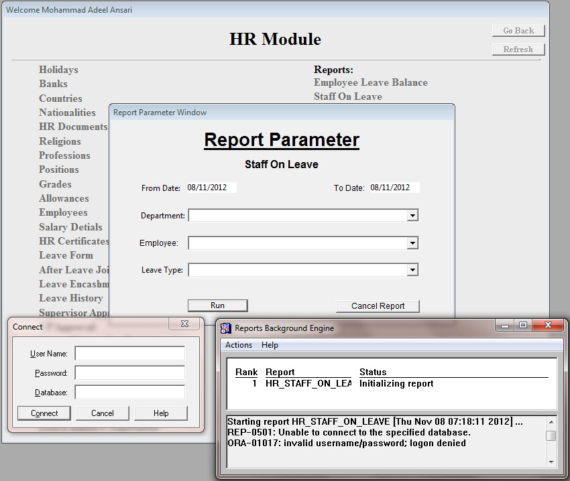Click the Cancel Report button
Screen dimensions: 570x481
(x=378, y=305)
